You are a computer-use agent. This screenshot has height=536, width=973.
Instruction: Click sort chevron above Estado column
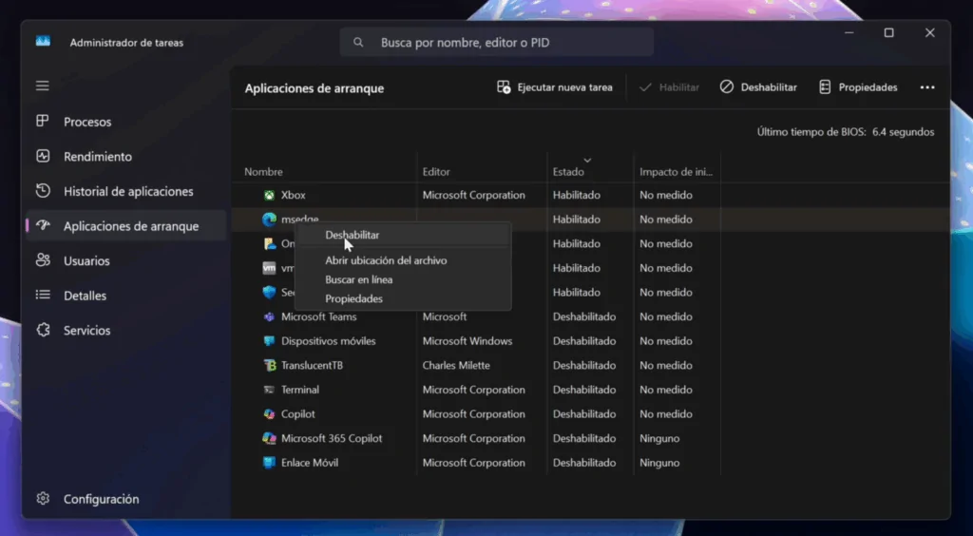click(x=587, y=161)
